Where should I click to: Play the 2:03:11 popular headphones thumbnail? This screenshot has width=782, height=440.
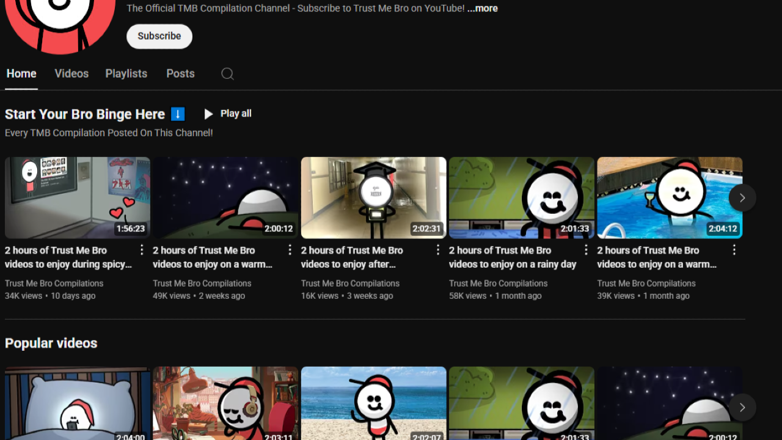click(225, 403)
